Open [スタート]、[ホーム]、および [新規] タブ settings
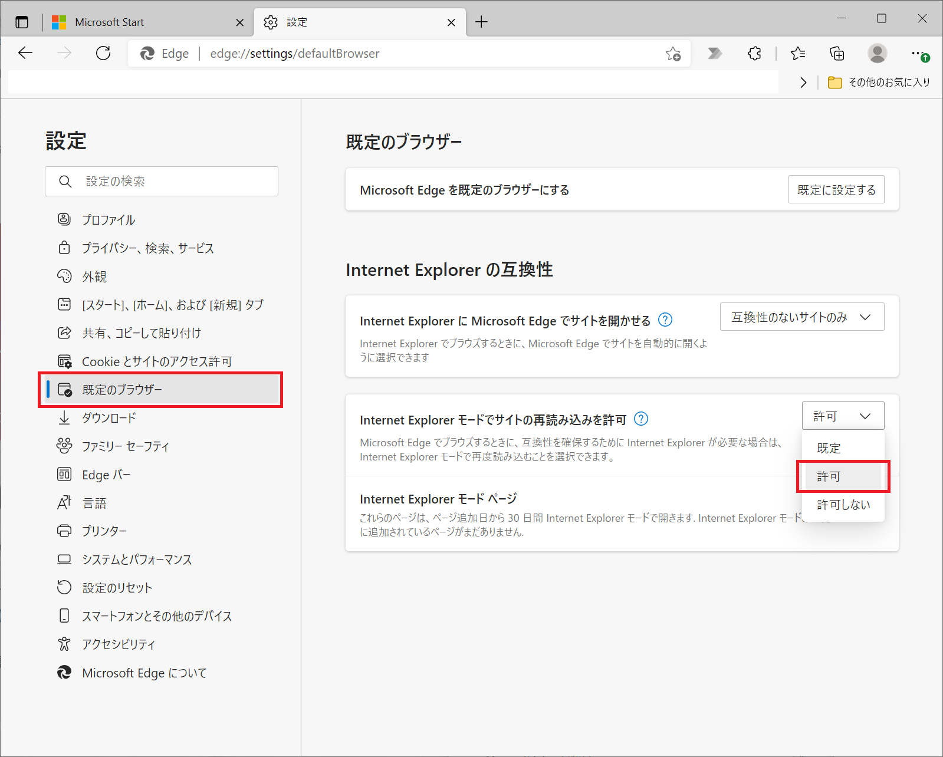The image size is (943, 757). [x=162, y=305]
